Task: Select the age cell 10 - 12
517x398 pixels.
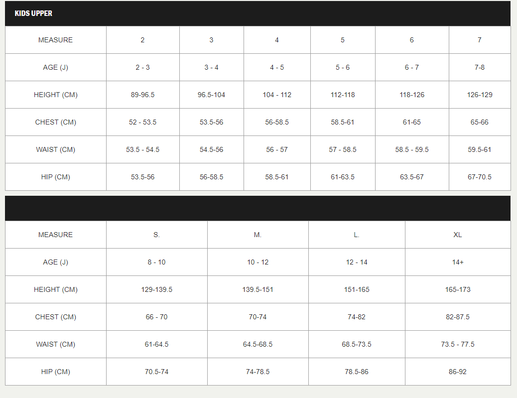Action: click(258, 262)
